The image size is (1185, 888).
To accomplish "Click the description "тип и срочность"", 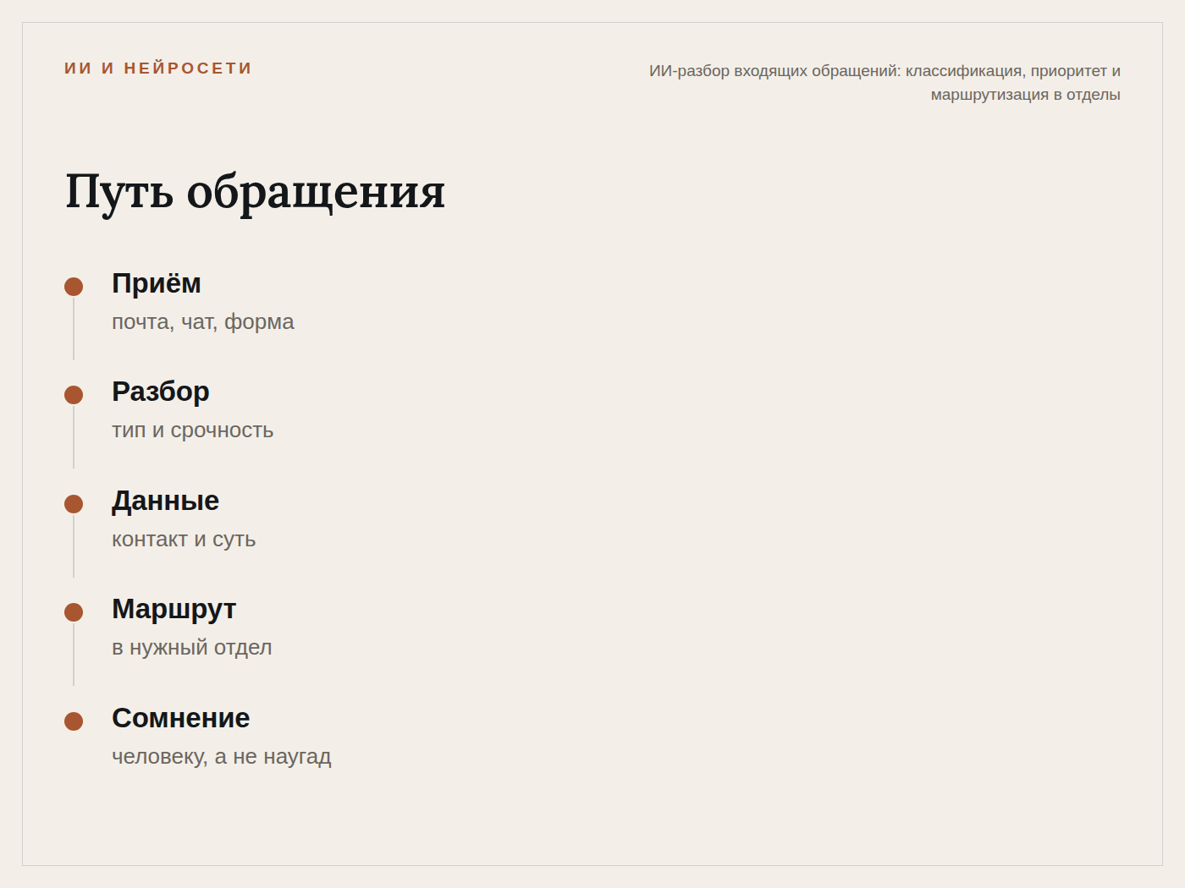I will pos(193,430).
